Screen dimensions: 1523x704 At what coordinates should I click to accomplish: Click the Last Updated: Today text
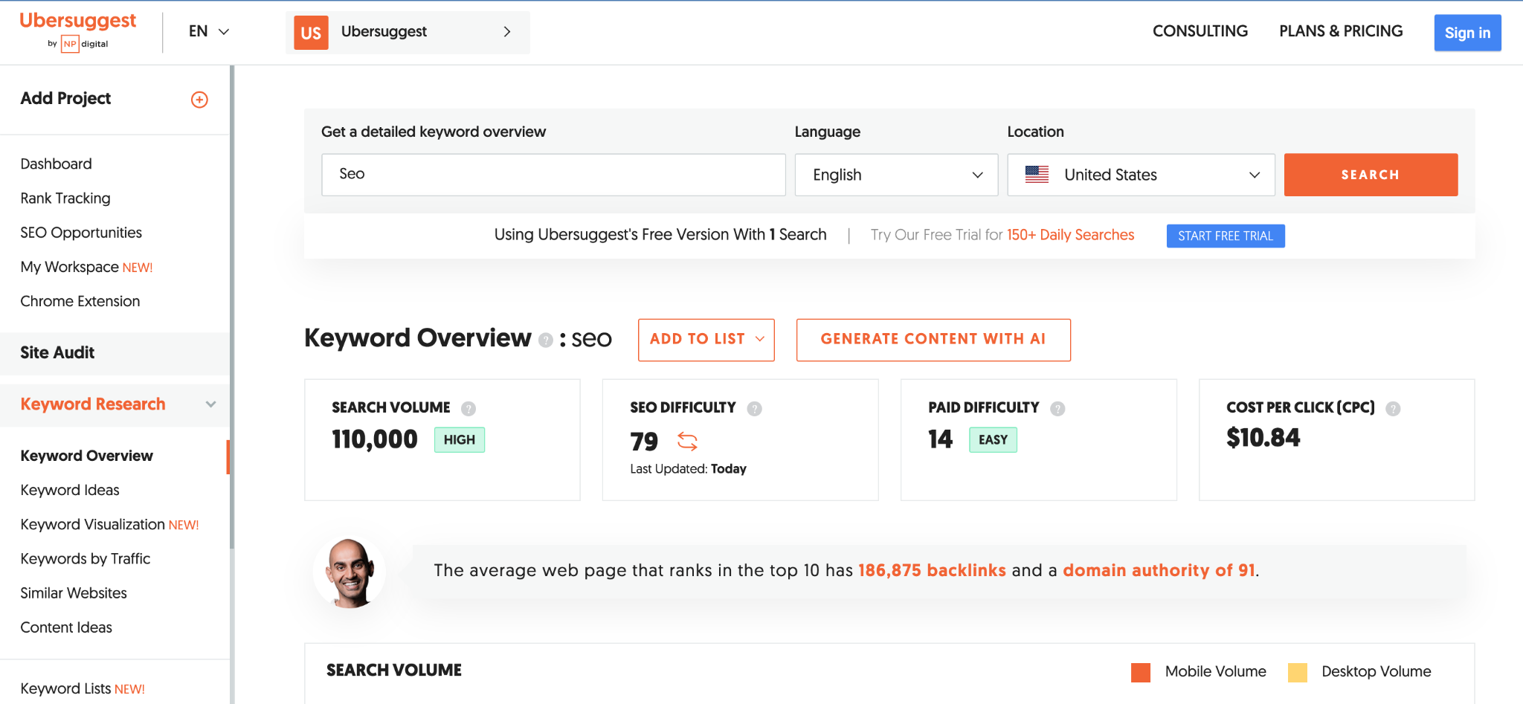[x=688, y=469]
